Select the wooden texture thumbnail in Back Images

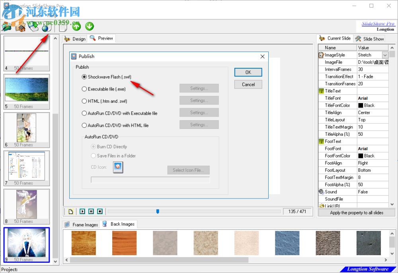click(84, 242)
